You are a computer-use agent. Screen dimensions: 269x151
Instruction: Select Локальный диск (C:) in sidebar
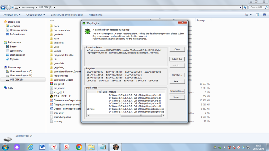tap(21, 71)
